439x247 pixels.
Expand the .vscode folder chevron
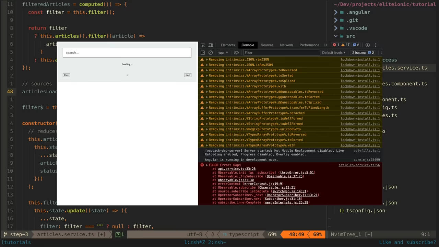click(x=336, y=28)
